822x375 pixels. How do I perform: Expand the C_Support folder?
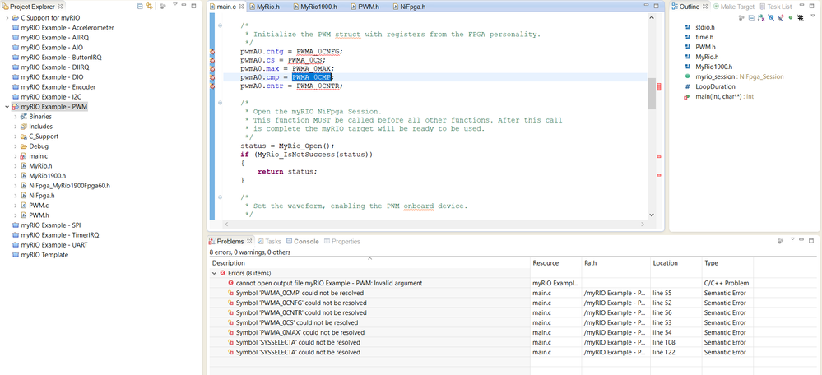point(15,137)
